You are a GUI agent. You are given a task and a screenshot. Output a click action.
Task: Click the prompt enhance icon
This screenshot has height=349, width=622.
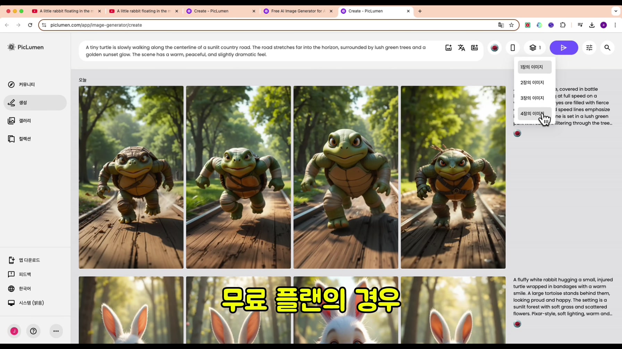point(474,48)
